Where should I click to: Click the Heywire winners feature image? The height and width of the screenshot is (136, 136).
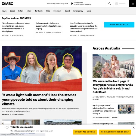tap(42, 69)
